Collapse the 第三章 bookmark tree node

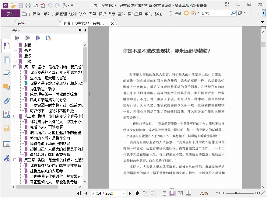(x=15, y=160)
